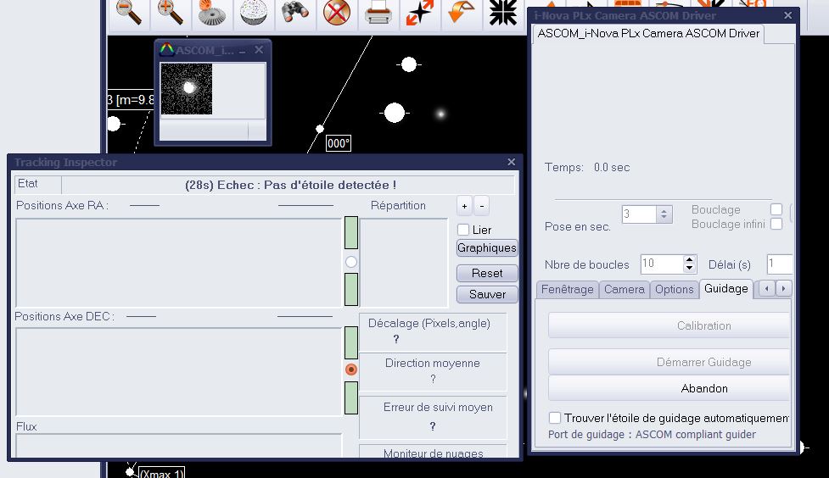Viewport: 829px width, 478px height.
Task: Click the ASCOM camera preview star thumbnail
Action: click(187, 89)
